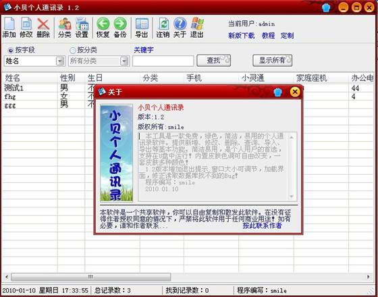Viewport: 378px width, 297px height.
Task: Click the description scrollbar down arrow in 关于 dialog
Action: pyautogui.click(x=291, y=196)
